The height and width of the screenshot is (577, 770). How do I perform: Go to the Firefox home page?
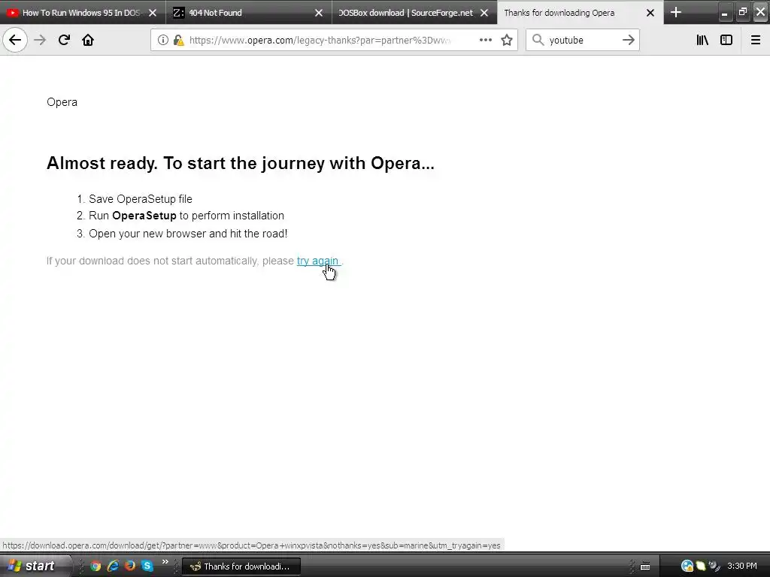pos(88,40)
